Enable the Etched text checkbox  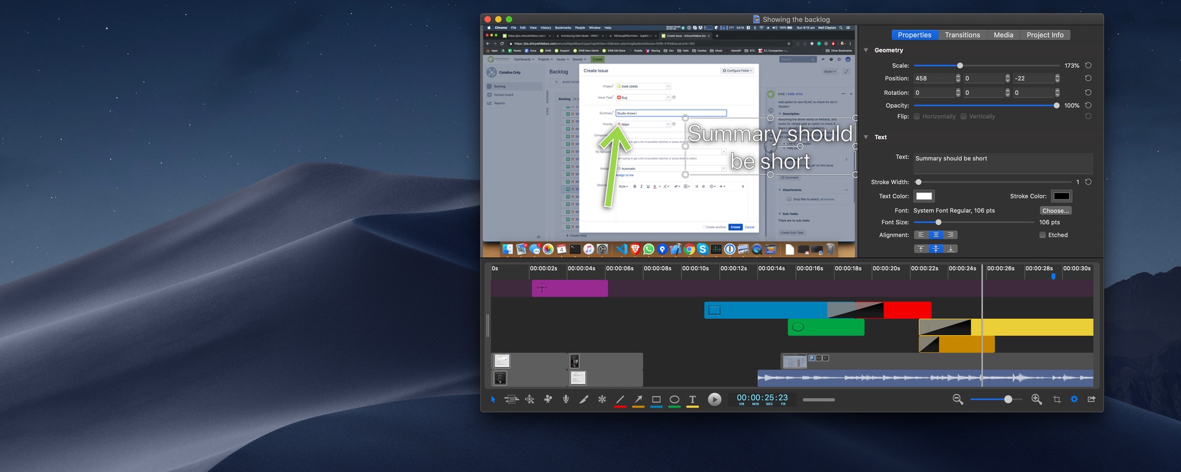tap(1042, 235)
